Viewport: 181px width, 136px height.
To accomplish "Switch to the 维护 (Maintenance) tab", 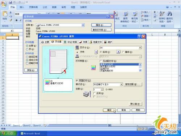I will [x=108, y=42].
